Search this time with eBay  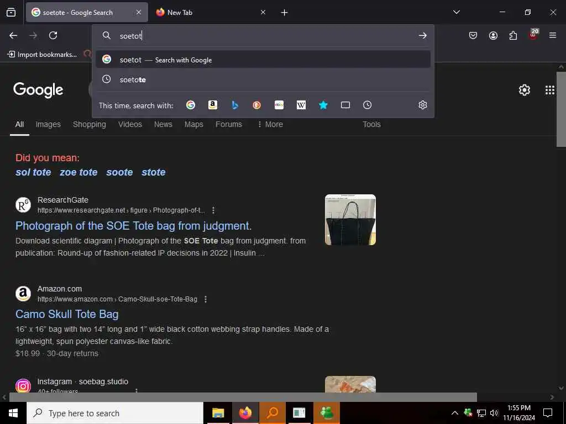279,105
